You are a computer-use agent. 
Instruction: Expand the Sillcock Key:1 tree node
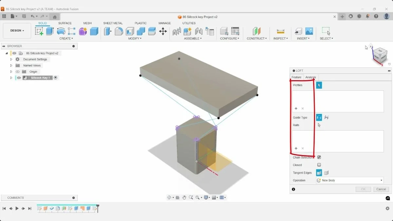[x=11, y=78]
